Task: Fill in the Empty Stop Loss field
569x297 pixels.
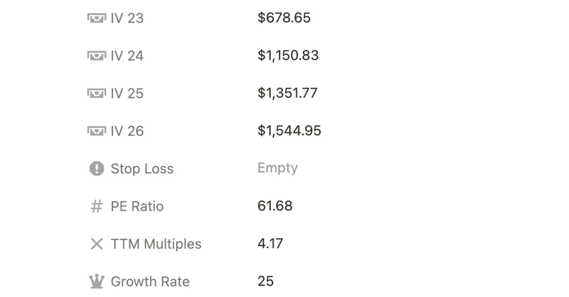Action: [277, 168]
